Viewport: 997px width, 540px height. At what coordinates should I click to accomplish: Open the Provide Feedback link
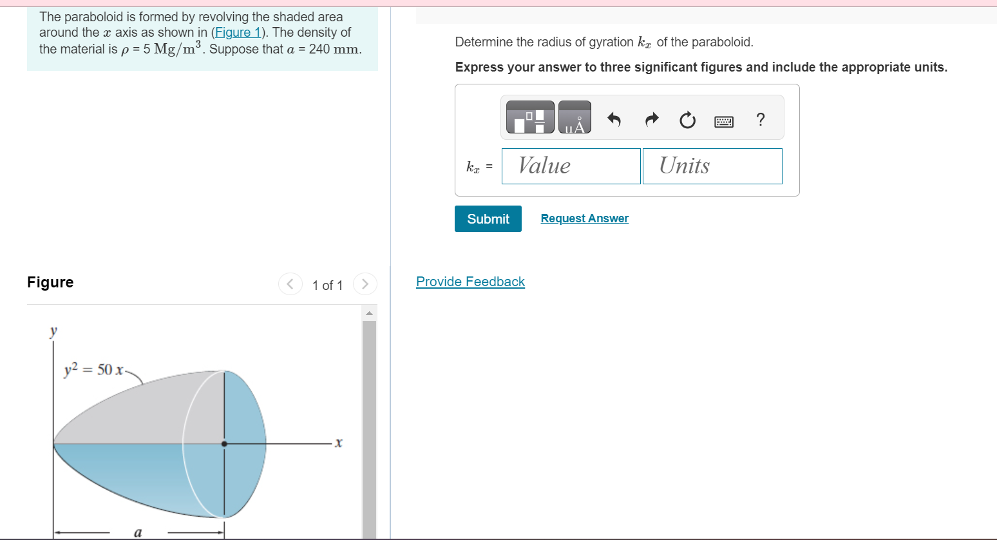point(470,282)
